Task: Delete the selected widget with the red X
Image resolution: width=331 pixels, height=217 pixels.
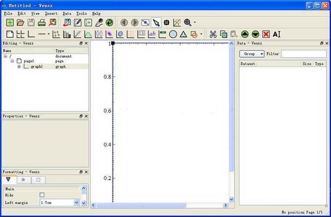Action: coord(266,34)
